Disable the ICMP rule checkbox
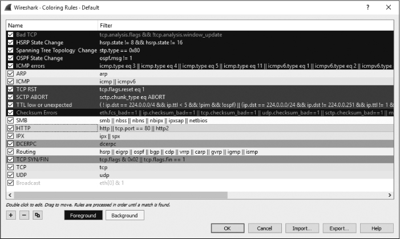The width and height of the screenshot is (400, 239). pos(10,81)
